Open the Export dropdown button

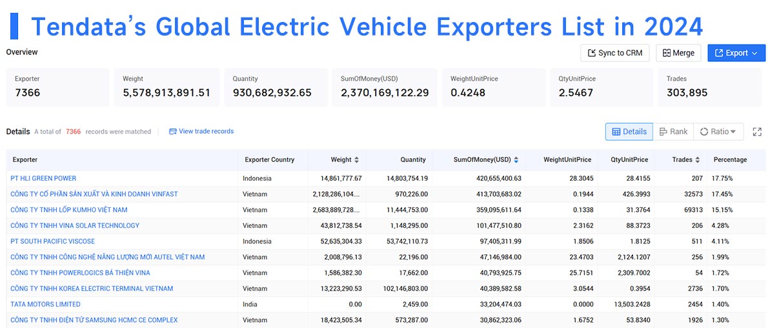tap(736, 53)
